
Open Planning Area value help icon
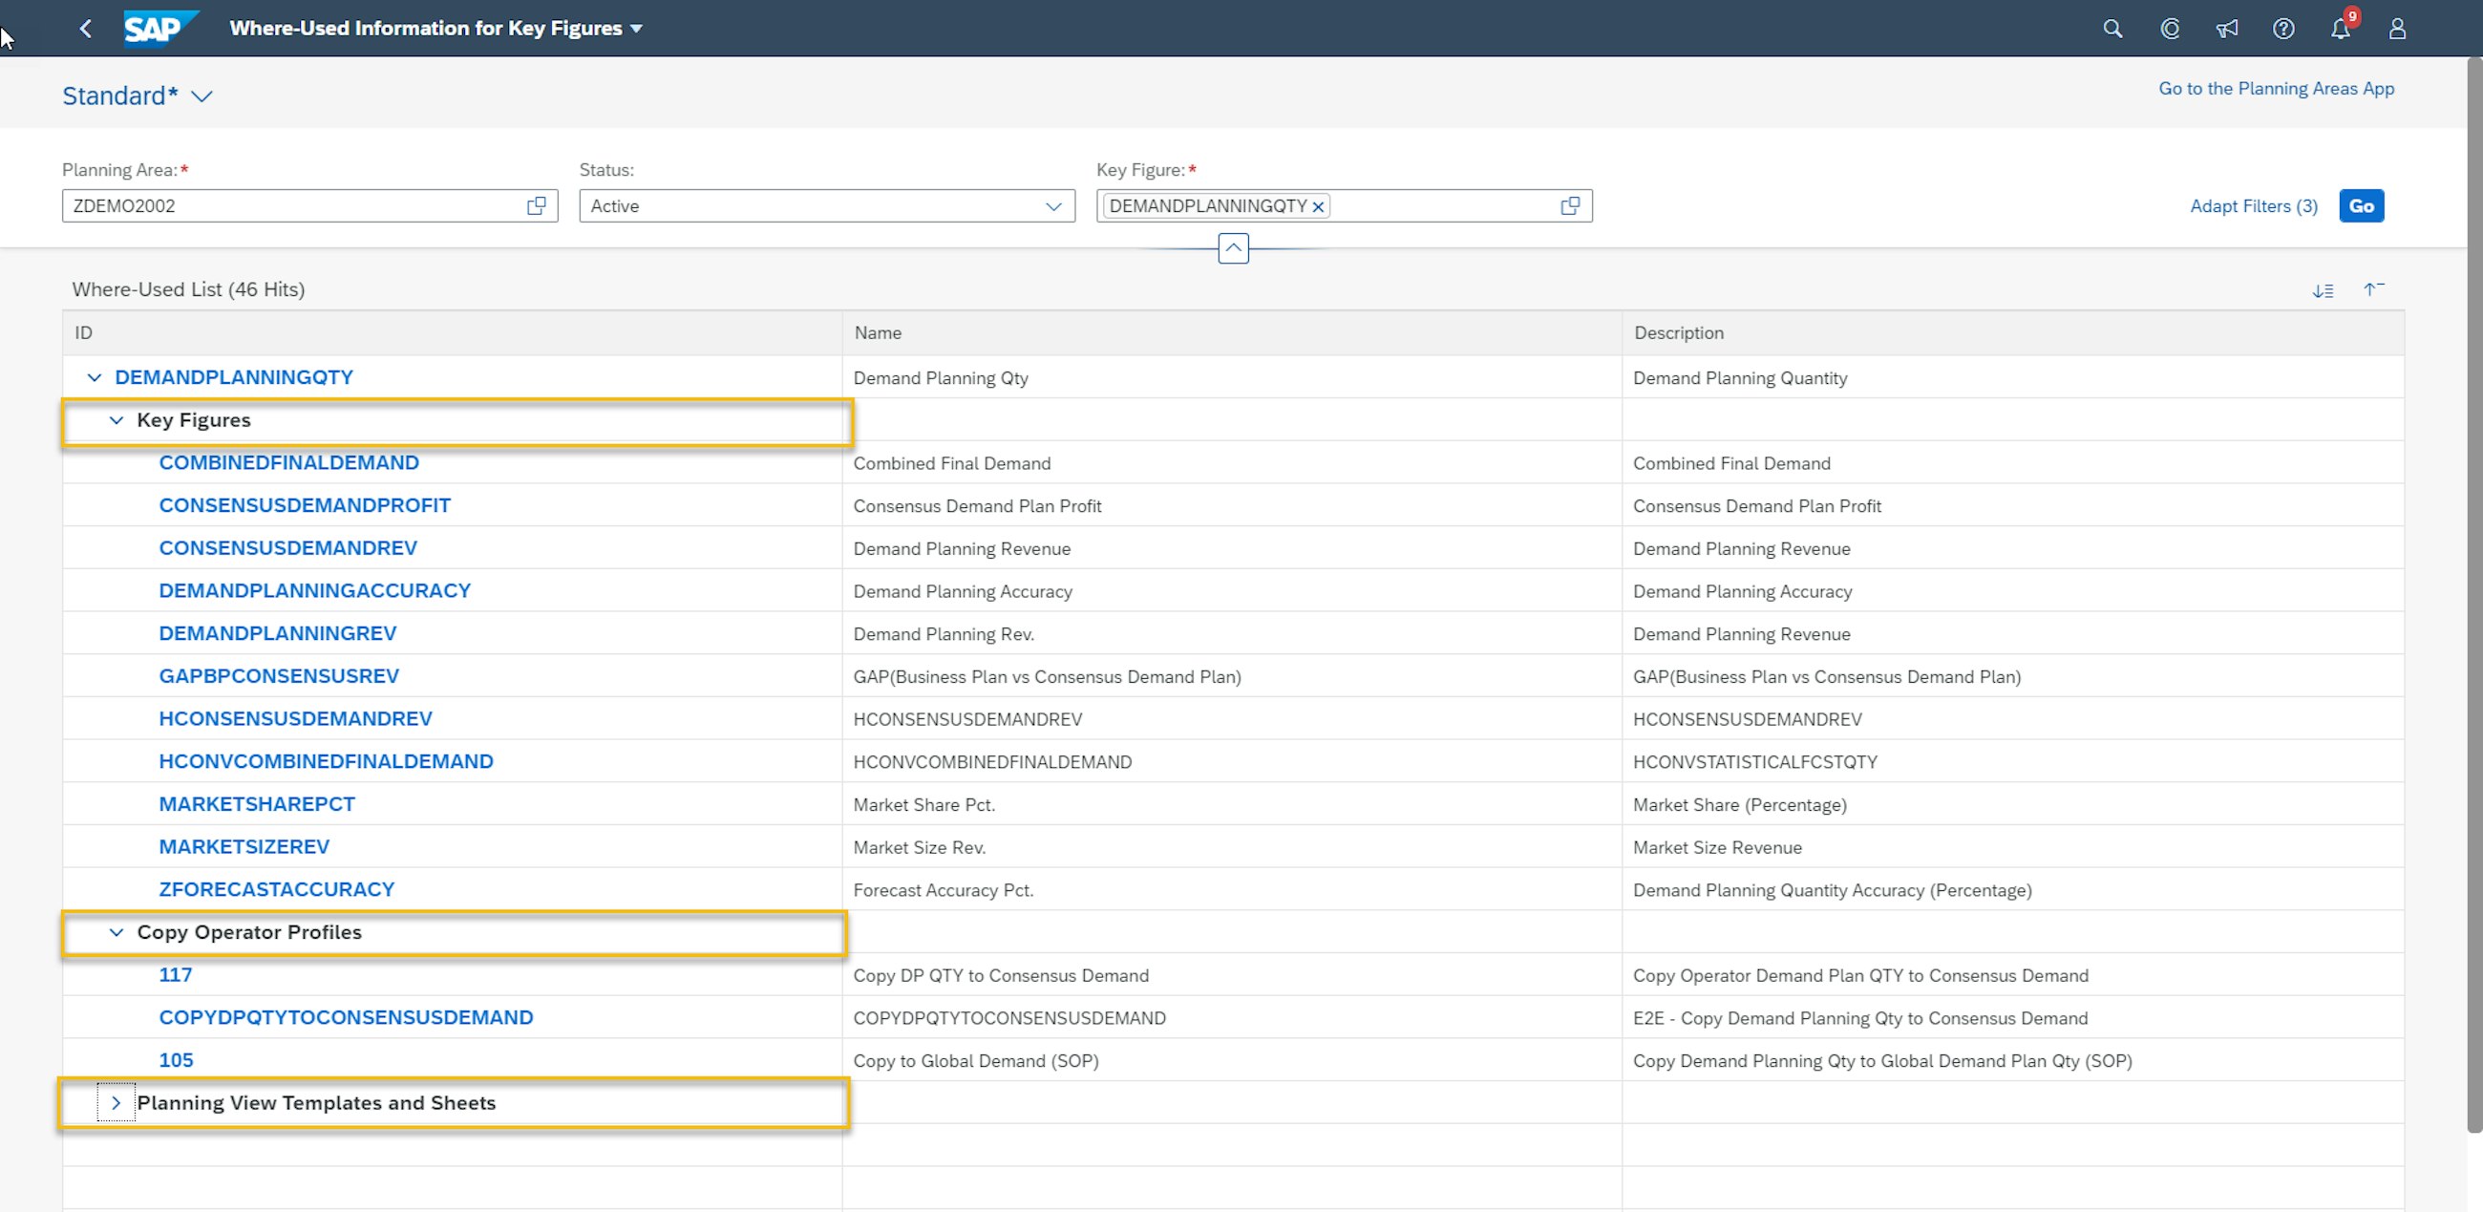pyautogui.click(x=536, y=205)
